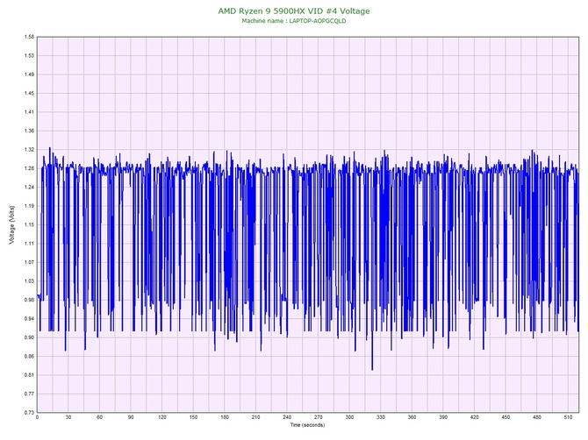
Task: Click the 'Time (seconds)' x-axis label
Action: [x=307, y=425]
